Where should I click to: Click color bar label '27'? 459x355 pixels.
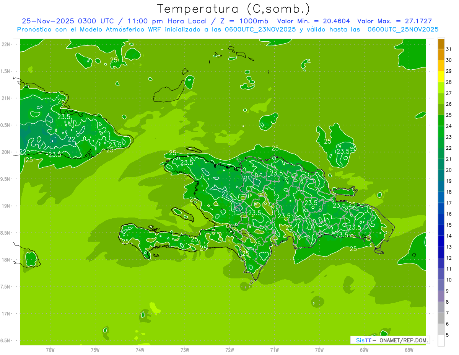tap(449, 93)
